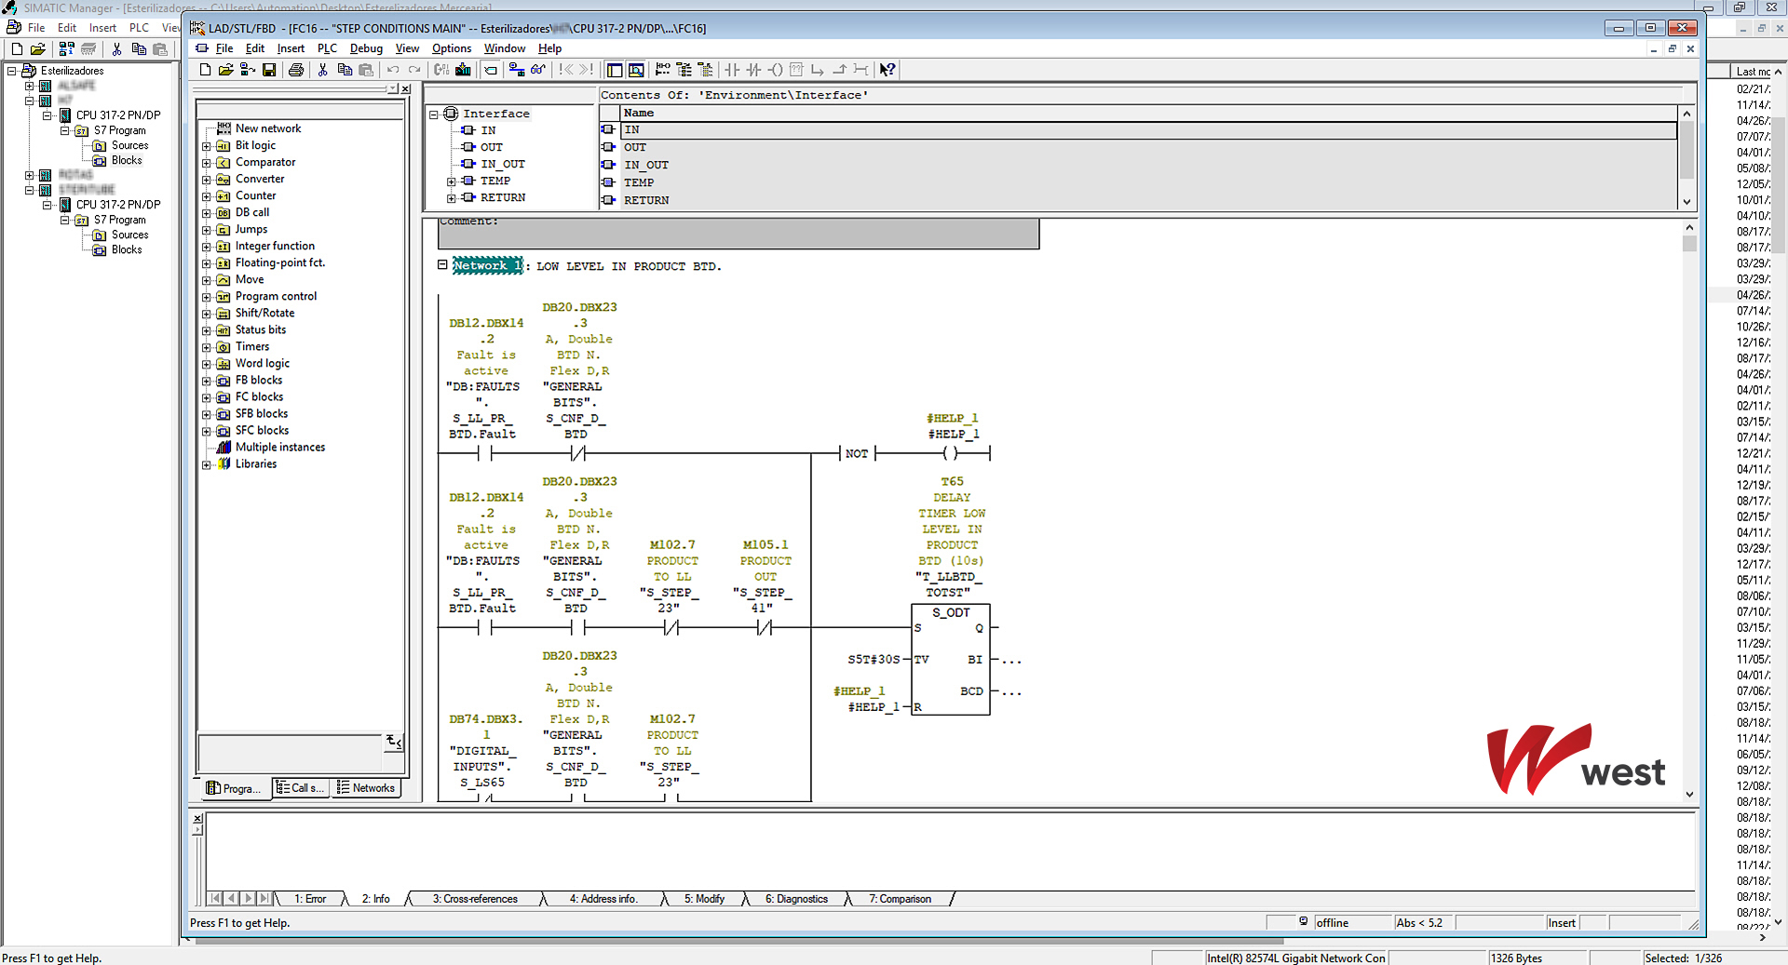1788x965 pixels.
Task: Insert an output coil from the toolbar
Action: coord(775,70)
